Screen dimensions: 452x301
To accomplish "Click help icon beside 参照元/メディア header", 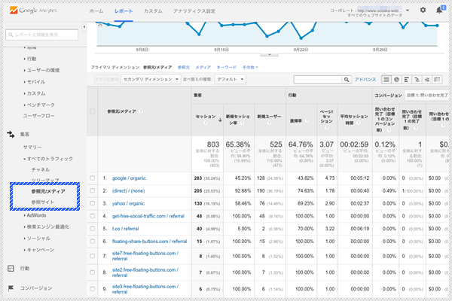I will click(141, 111).
